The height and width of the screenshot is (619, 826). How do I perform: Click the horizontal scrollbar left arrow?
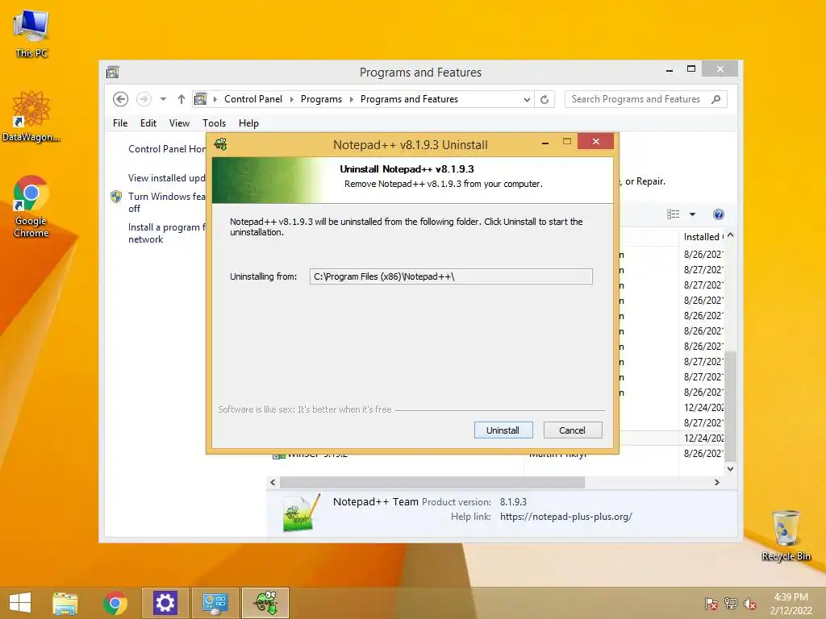pos(273,482)
